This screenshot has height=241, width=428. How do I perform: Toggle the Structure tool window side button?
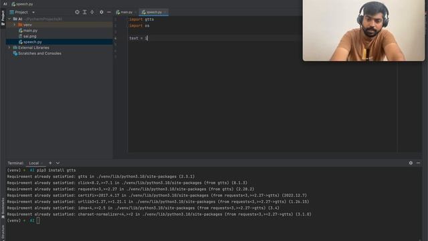pyautogui.click(x=3, y=232)
